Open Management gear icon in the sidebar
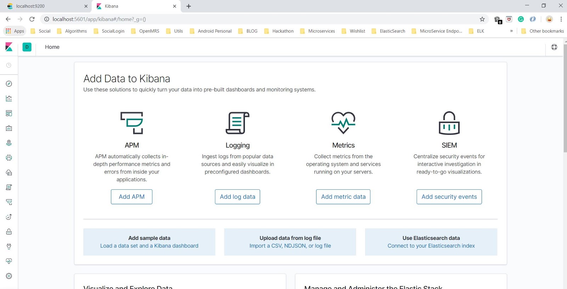Viewport: 567px width, 289px height. (x=9, y=276)
